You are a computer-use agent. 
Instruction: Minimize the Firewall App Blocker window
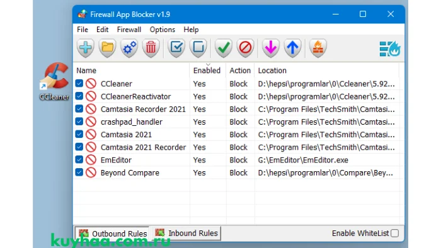[x=336, y=14]
